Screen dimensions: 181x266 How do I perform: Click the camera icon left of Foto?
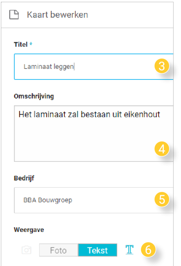coord(26,250)
